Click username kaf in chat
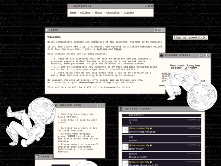This screenshot has height=166, width=221. 131,136
